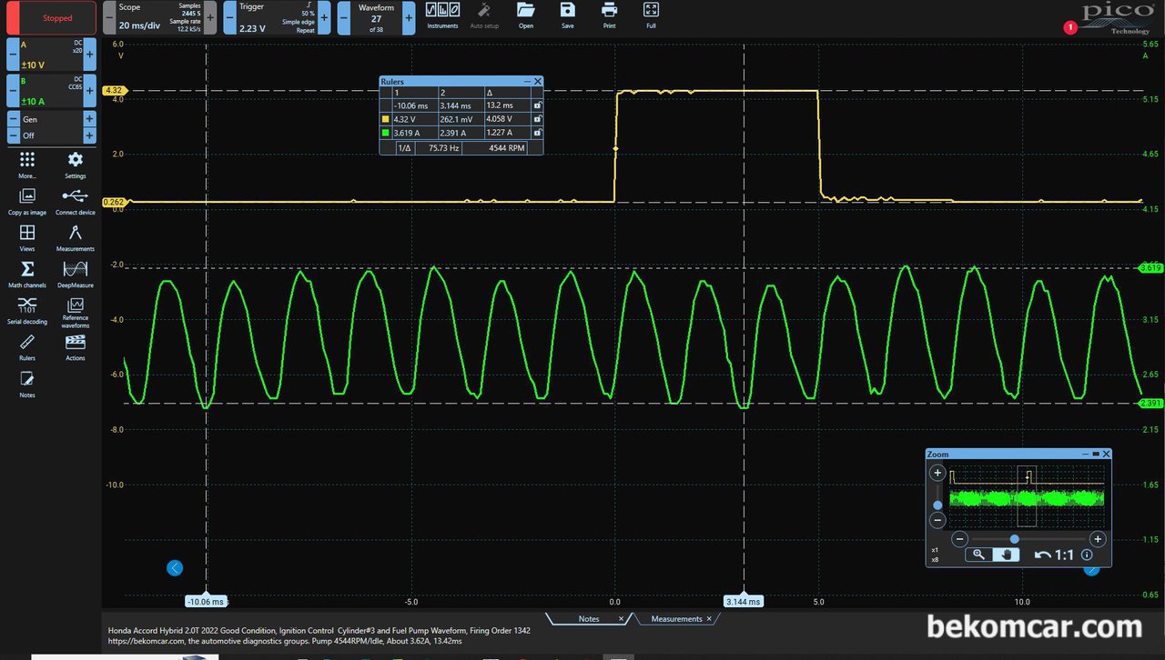Open the Actions tool
Image resolution: width=1165 pixels, height=660 pixels.
(x=76, y=346)
